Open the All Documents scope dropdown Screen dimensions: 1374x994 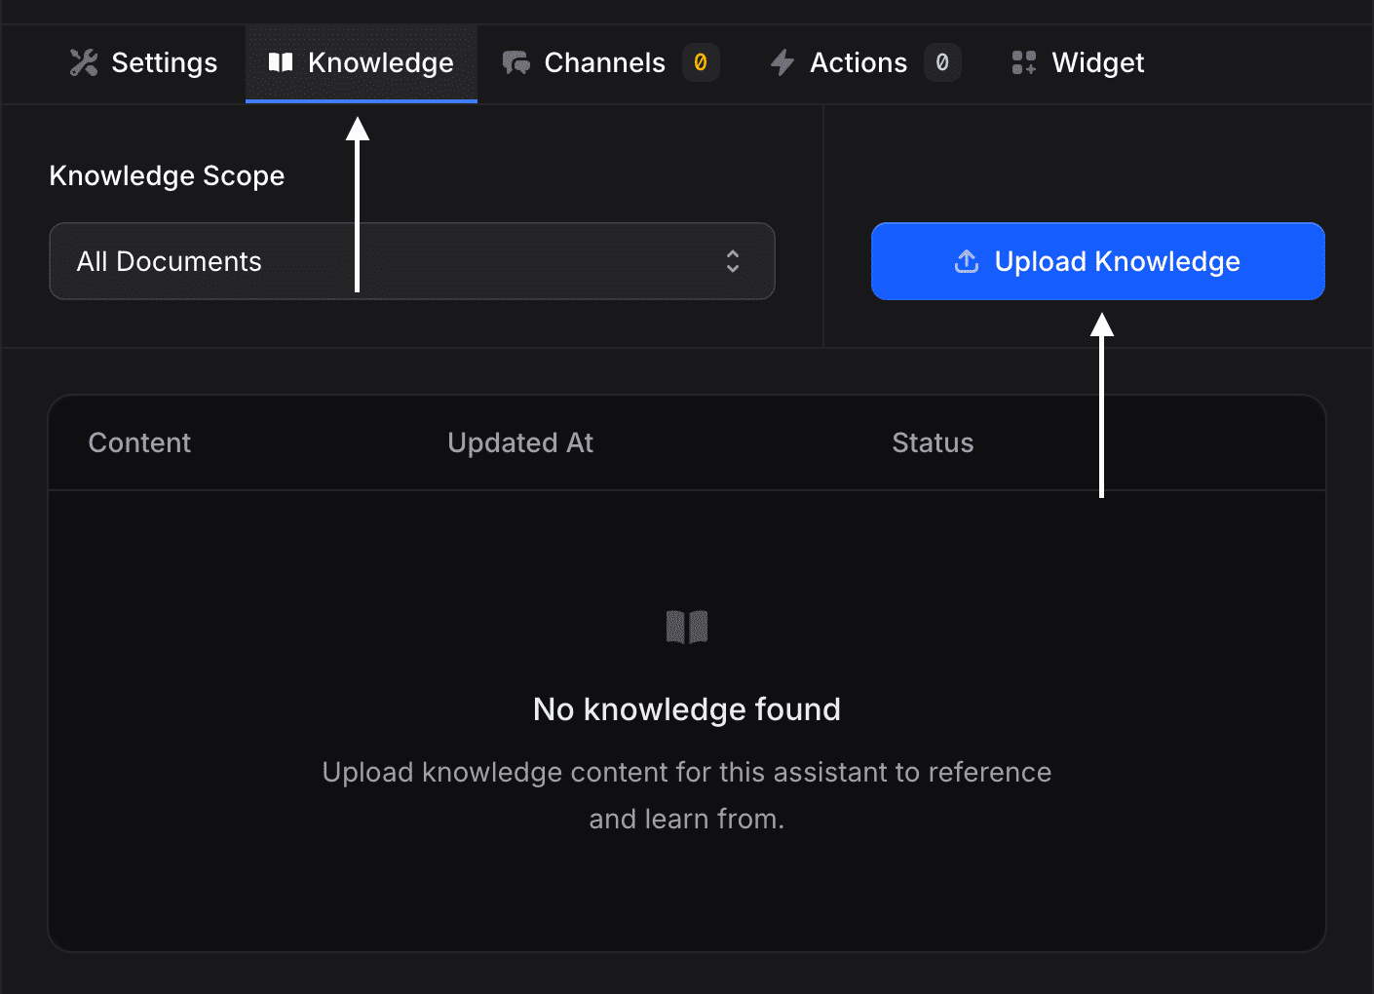[x=412, y=261]
